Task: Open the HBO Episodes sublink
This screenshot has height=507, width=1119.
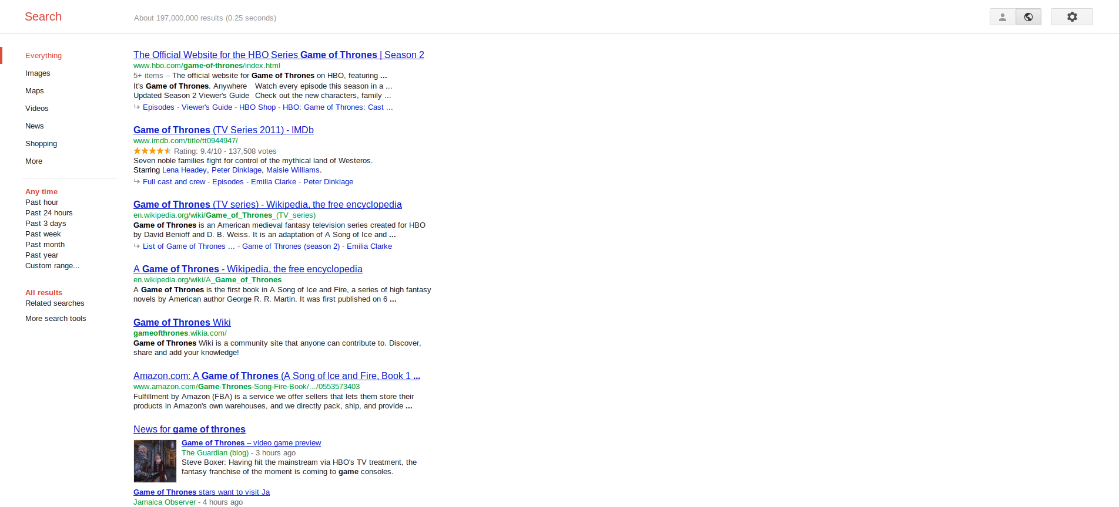Action: (159, 107)
